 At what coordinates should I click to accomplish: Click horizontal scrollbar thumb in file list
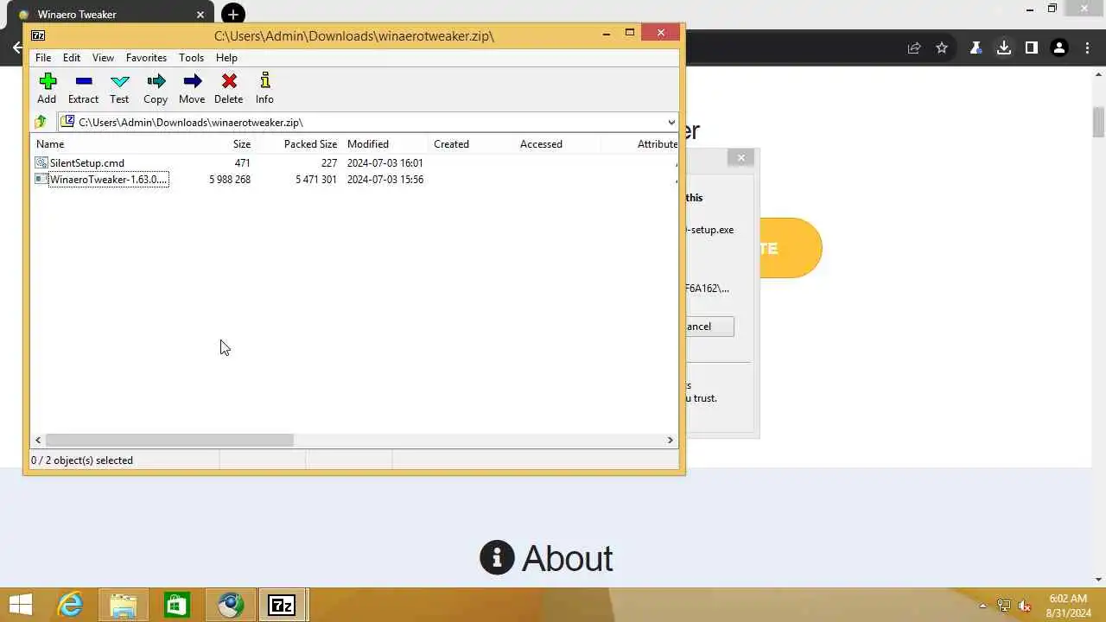(x=169, y=440)
